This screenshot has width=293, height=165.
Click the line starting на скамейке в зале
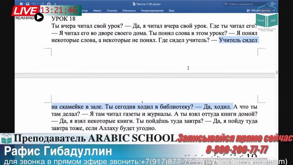click(x=154, y=107)
